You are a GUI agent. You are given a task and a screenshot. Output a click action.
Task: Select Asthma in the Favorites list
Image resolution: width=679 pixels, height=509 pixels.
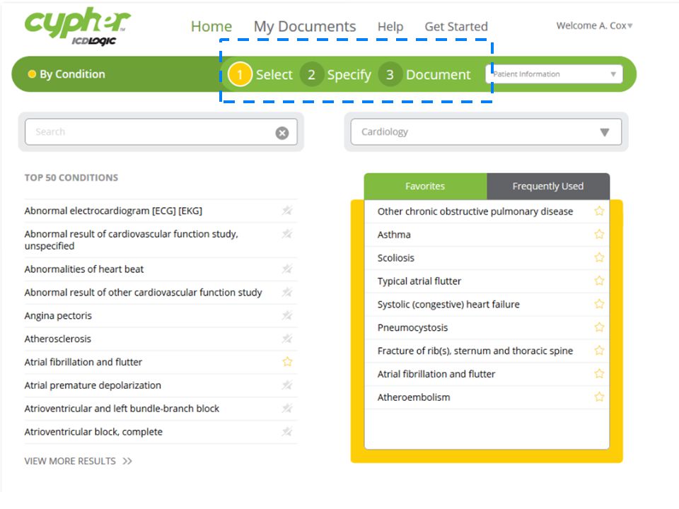(x=394, y=235)
